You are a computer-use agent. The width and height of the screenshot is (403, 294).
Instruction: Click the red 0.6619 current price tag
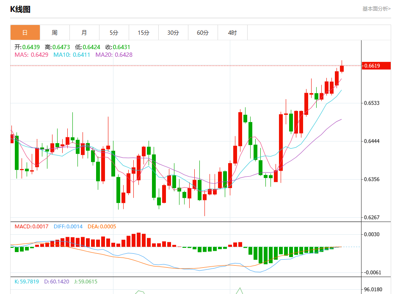376,66
